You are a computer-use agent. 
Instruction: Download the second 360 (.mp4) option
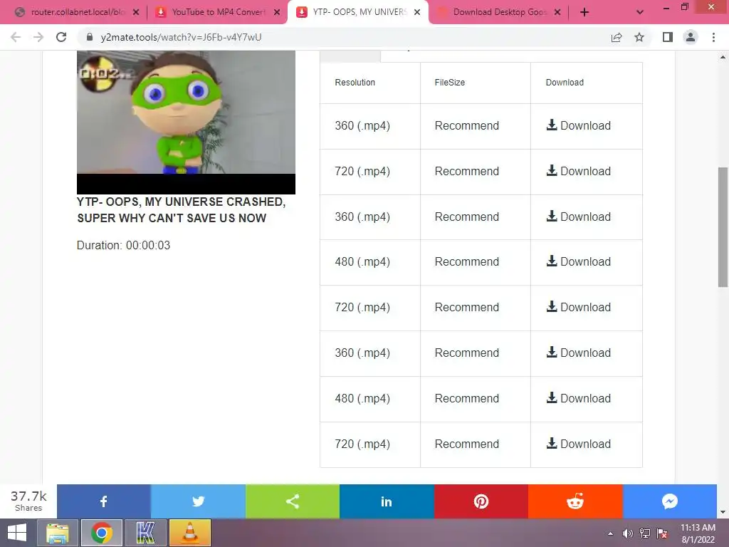pos(578,217)
